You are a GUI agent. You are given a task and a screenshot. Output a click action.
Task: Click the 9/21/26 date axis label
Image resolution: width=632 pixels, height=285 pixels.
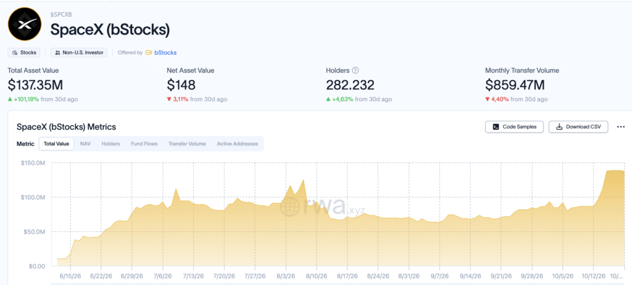tap(501, 276)
